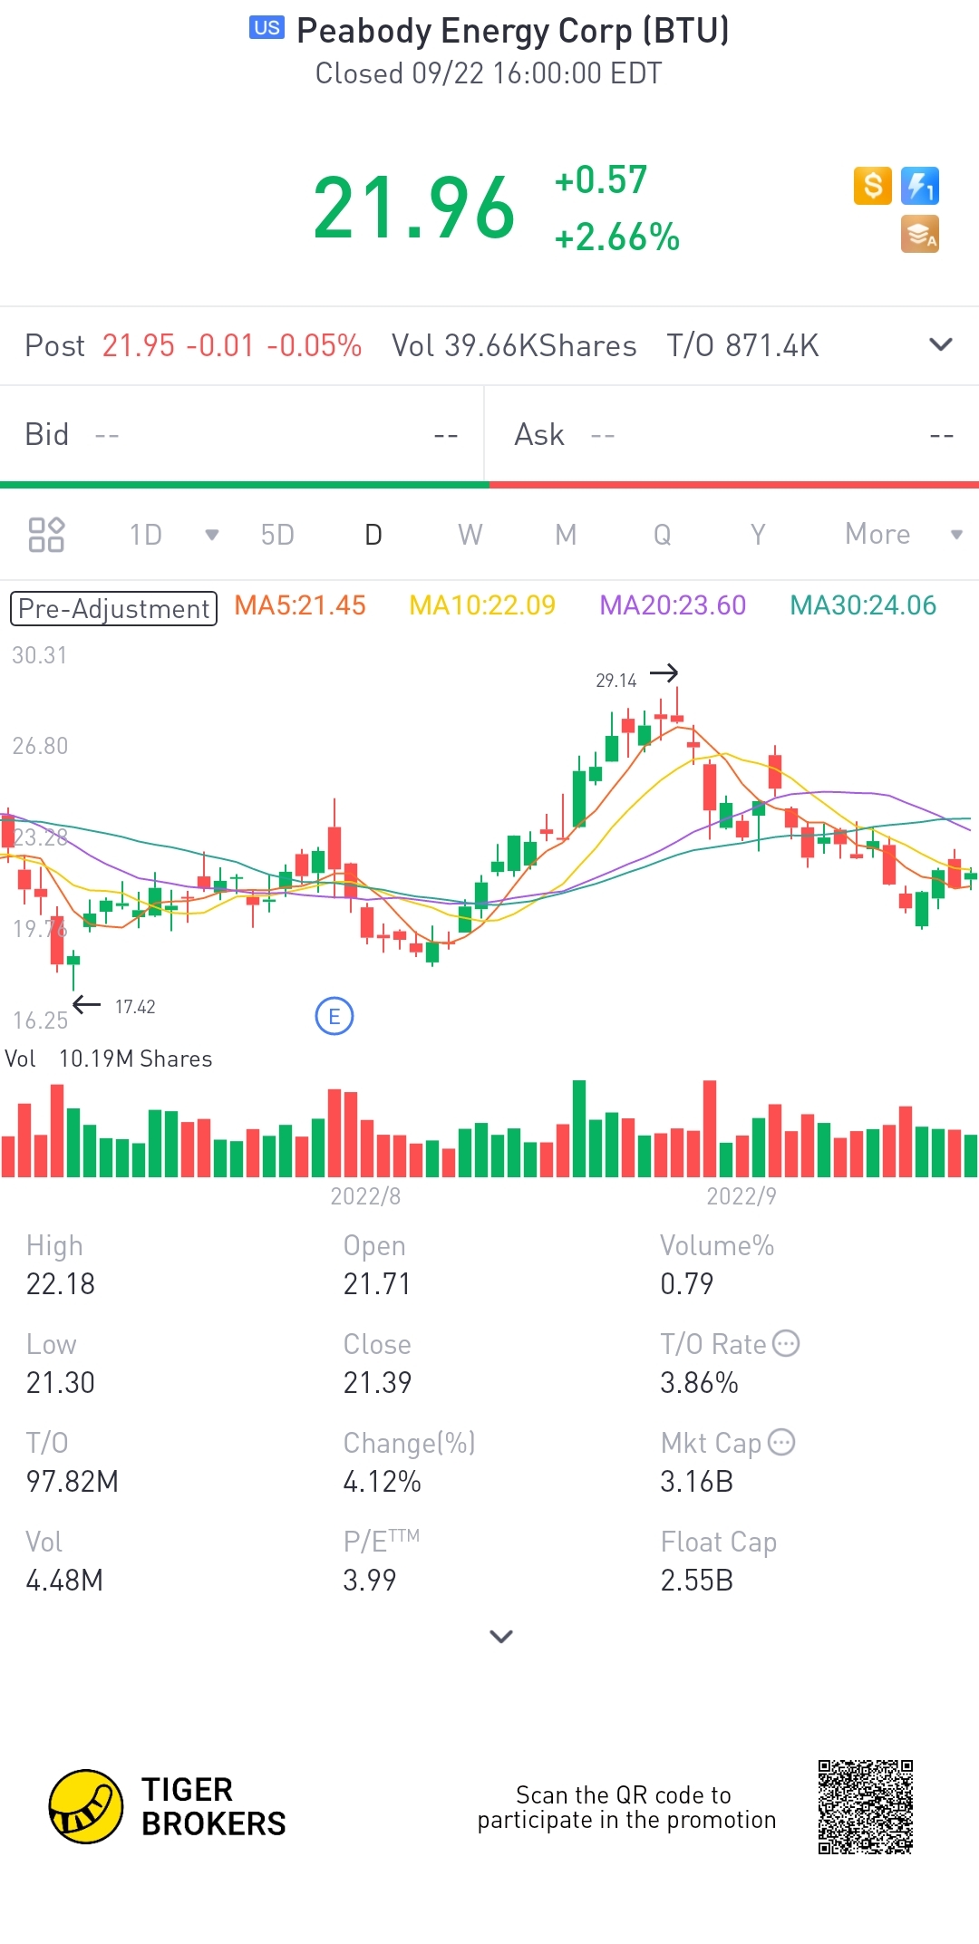Image resolution: width=979 pixels, height=1944 pixels.
Task: Tap the T/O 97.82M value
Action: [x=73, y=1482]
